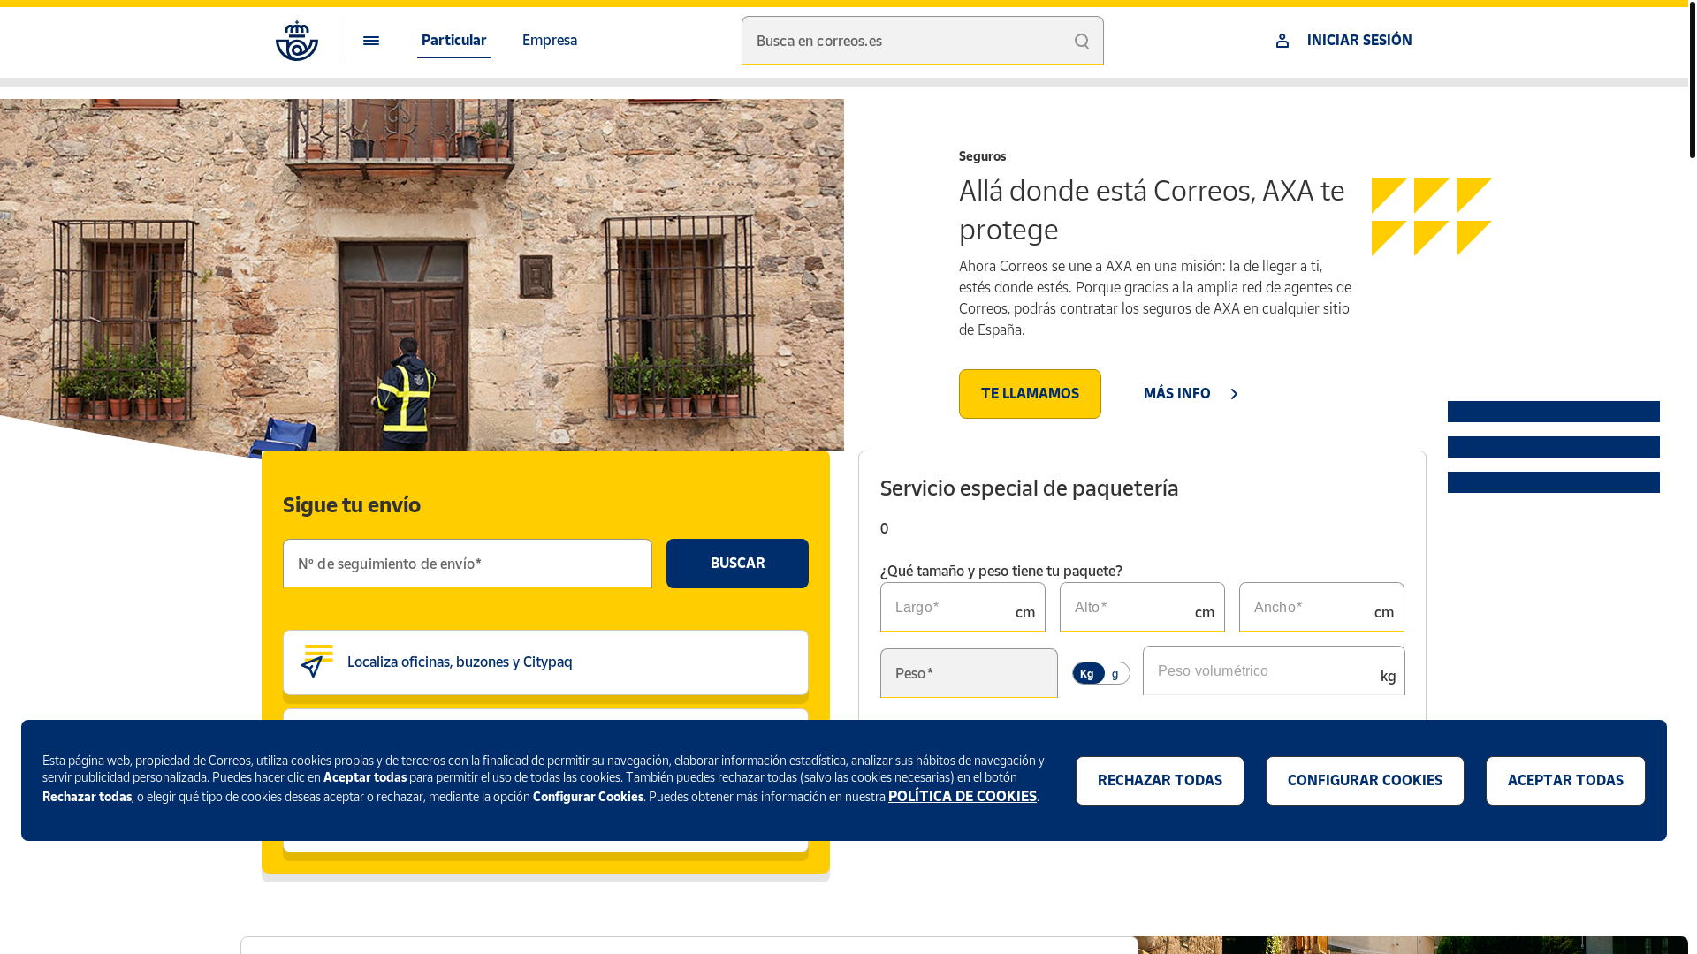Click the 'Seguros' label text
Image resolution: width=1697 pixels, height=954 pixels.
[982, 156]
